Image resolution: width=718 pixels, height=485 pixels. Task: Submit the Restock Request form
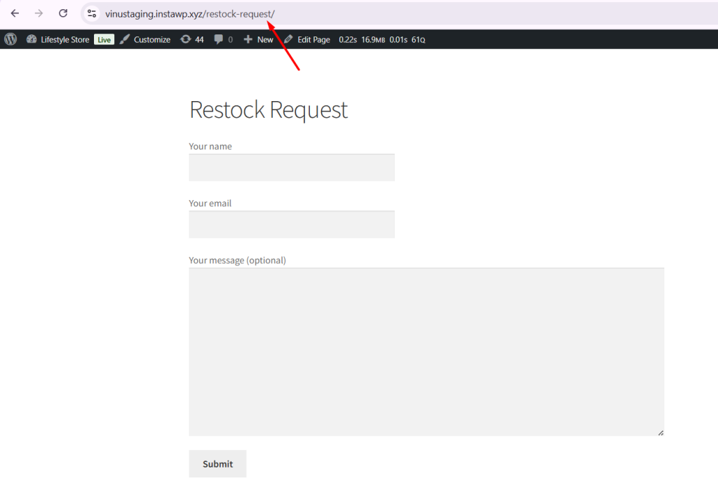pos(217,463)
